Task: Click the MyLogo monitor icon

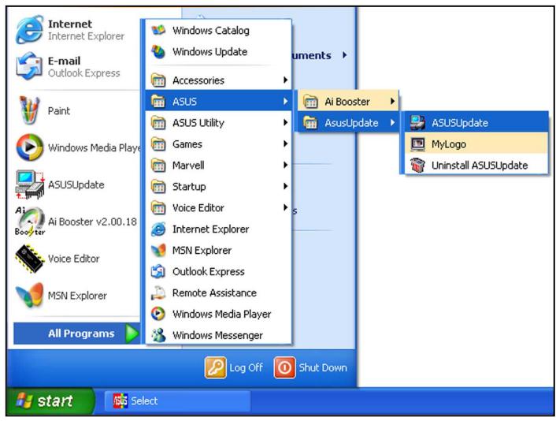Action: 417,144
